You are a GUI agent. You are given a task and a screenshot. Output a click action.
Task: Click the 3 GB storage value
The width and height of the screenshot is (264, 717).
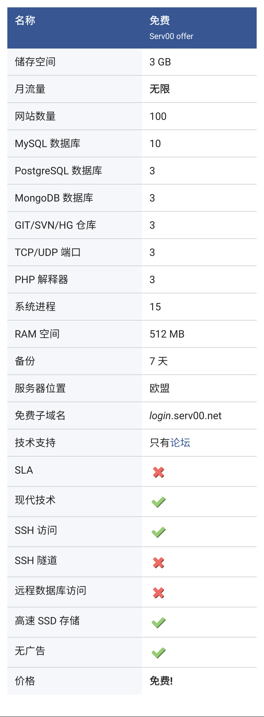pos(160,62)
